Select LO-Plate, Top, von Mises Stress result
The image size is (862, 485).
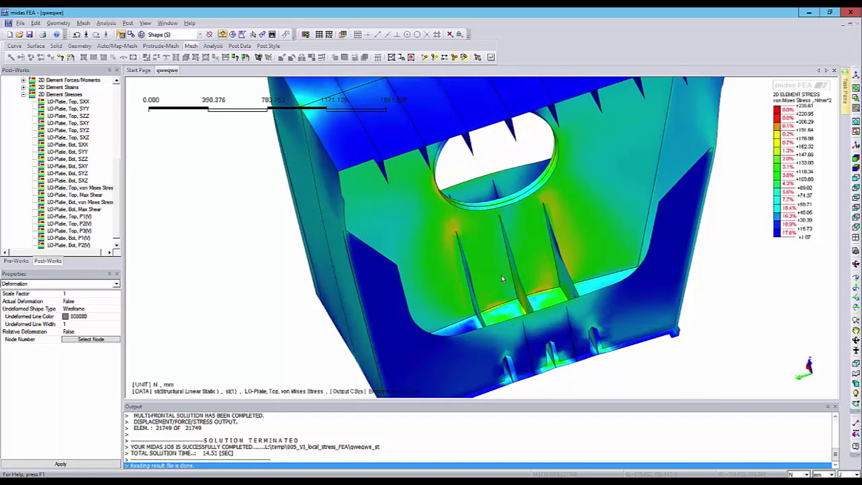click(79, 188)
